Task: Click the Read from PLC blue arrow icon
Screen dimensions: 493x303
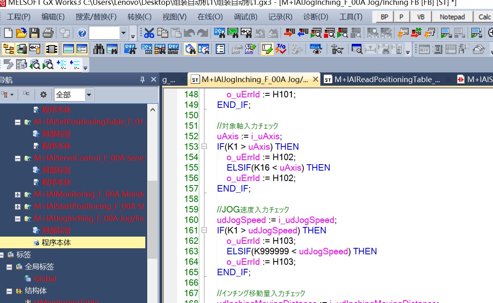Action: pyautogui.click(x=302, y=33)
